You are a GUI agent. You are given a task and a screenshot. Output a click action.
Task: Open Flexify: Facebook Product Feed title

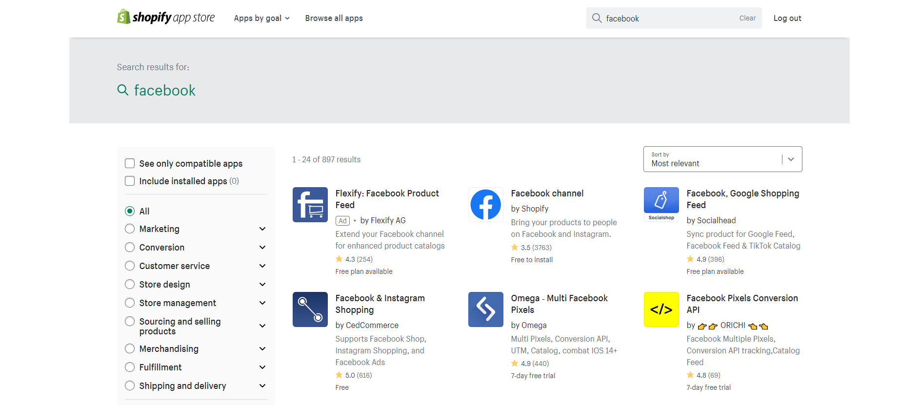tap(387, 199)
